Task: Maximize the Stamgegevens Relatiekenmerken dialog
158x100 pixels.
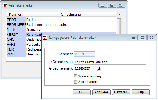Action: 142,38
